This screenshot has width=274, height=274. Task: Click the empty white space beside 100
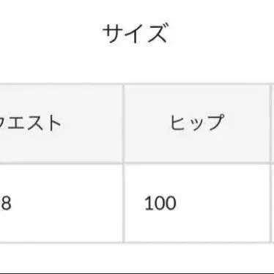[222, 203]
